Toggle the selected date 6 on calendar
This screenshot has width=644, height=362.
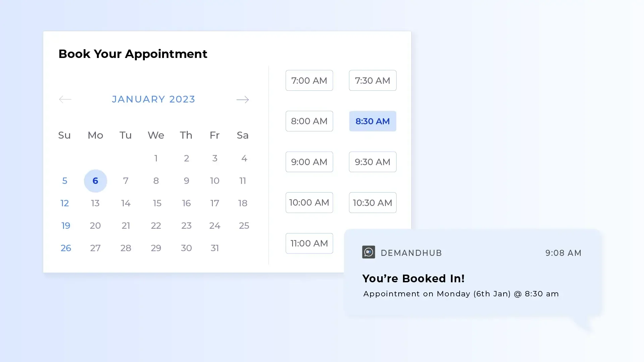coord(95,181)
